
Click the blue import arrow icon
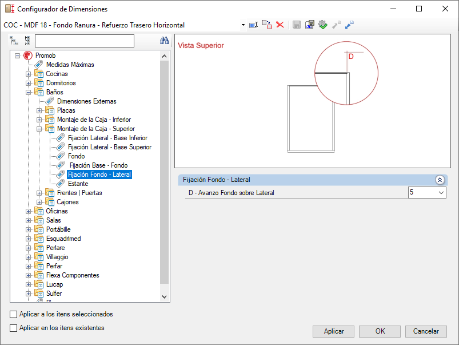349,25
